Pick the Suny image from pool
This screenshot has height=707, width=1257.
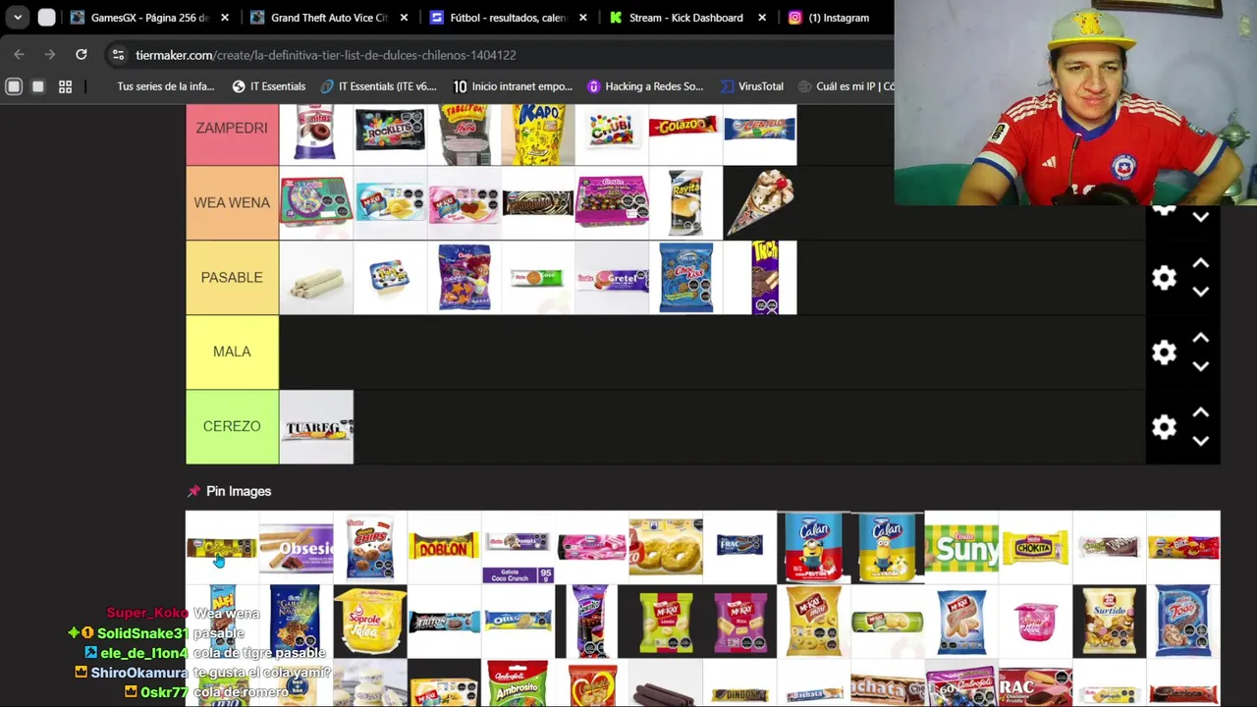961,548
